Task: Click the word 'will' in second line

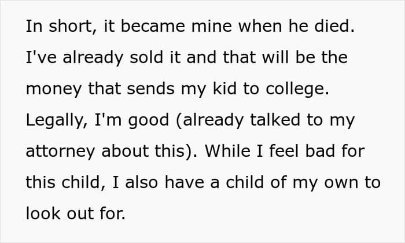Action: 275,57
